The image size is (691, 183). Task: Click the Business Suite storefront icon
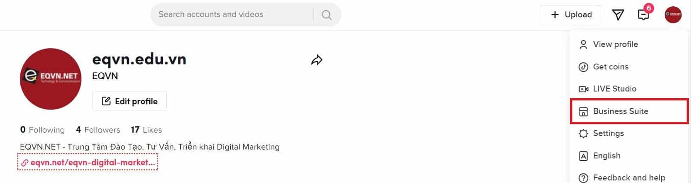(x=584, y=111)
